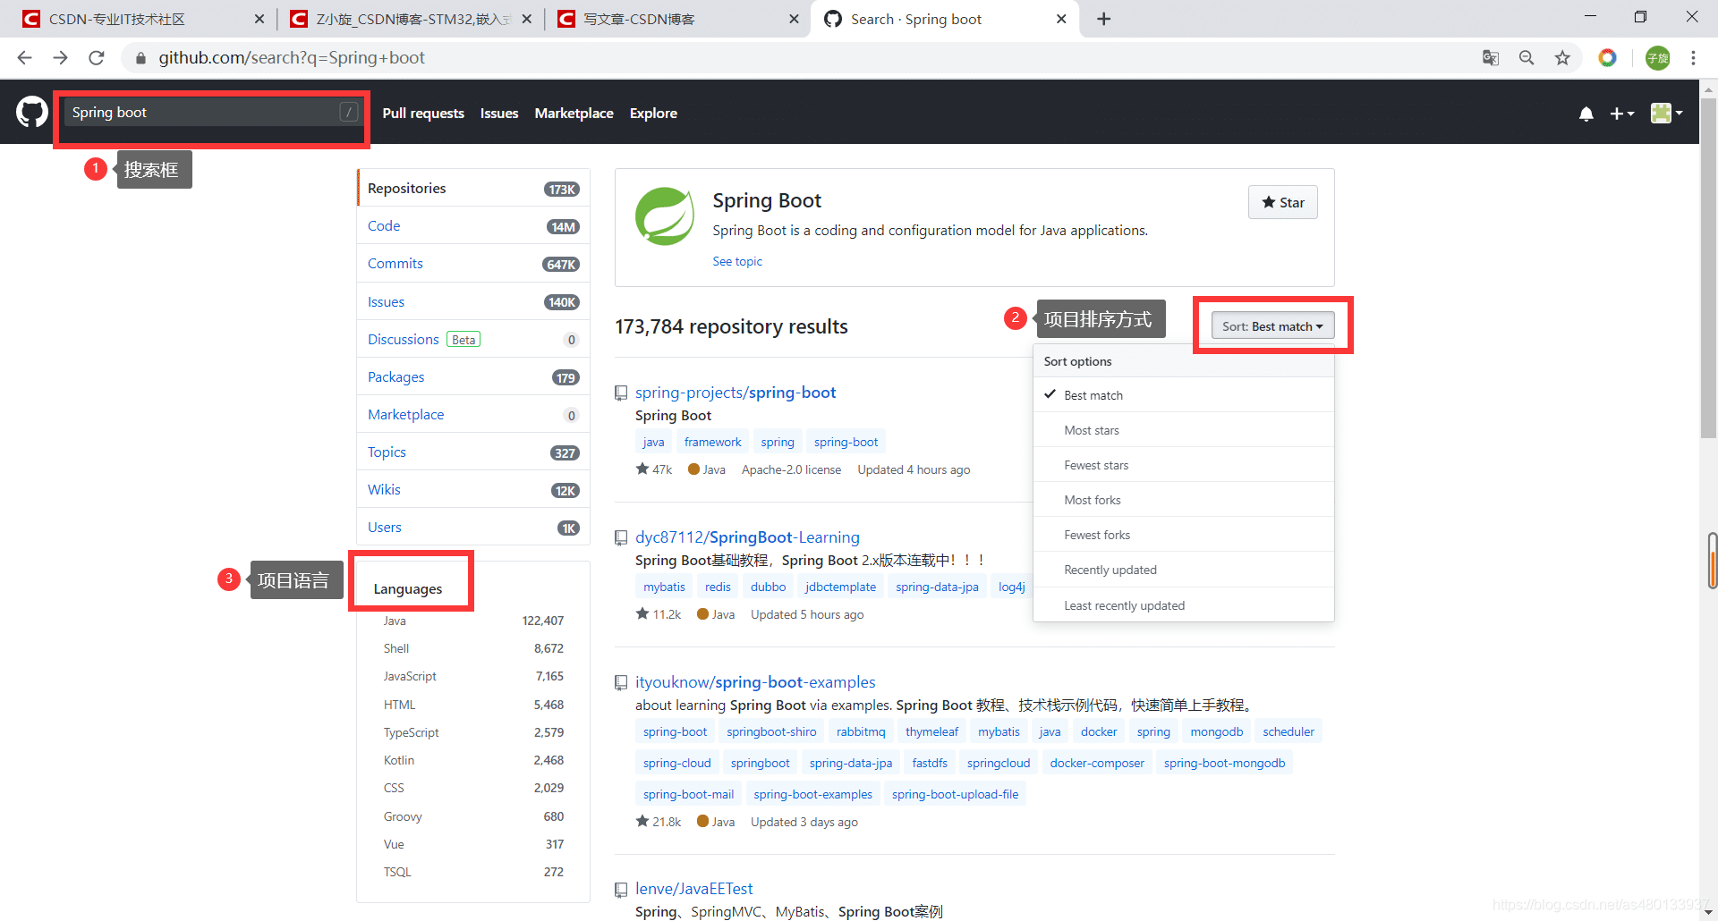Select Users results category
The height and width of the screenshot is (921, 1718).
coord(473,528)
